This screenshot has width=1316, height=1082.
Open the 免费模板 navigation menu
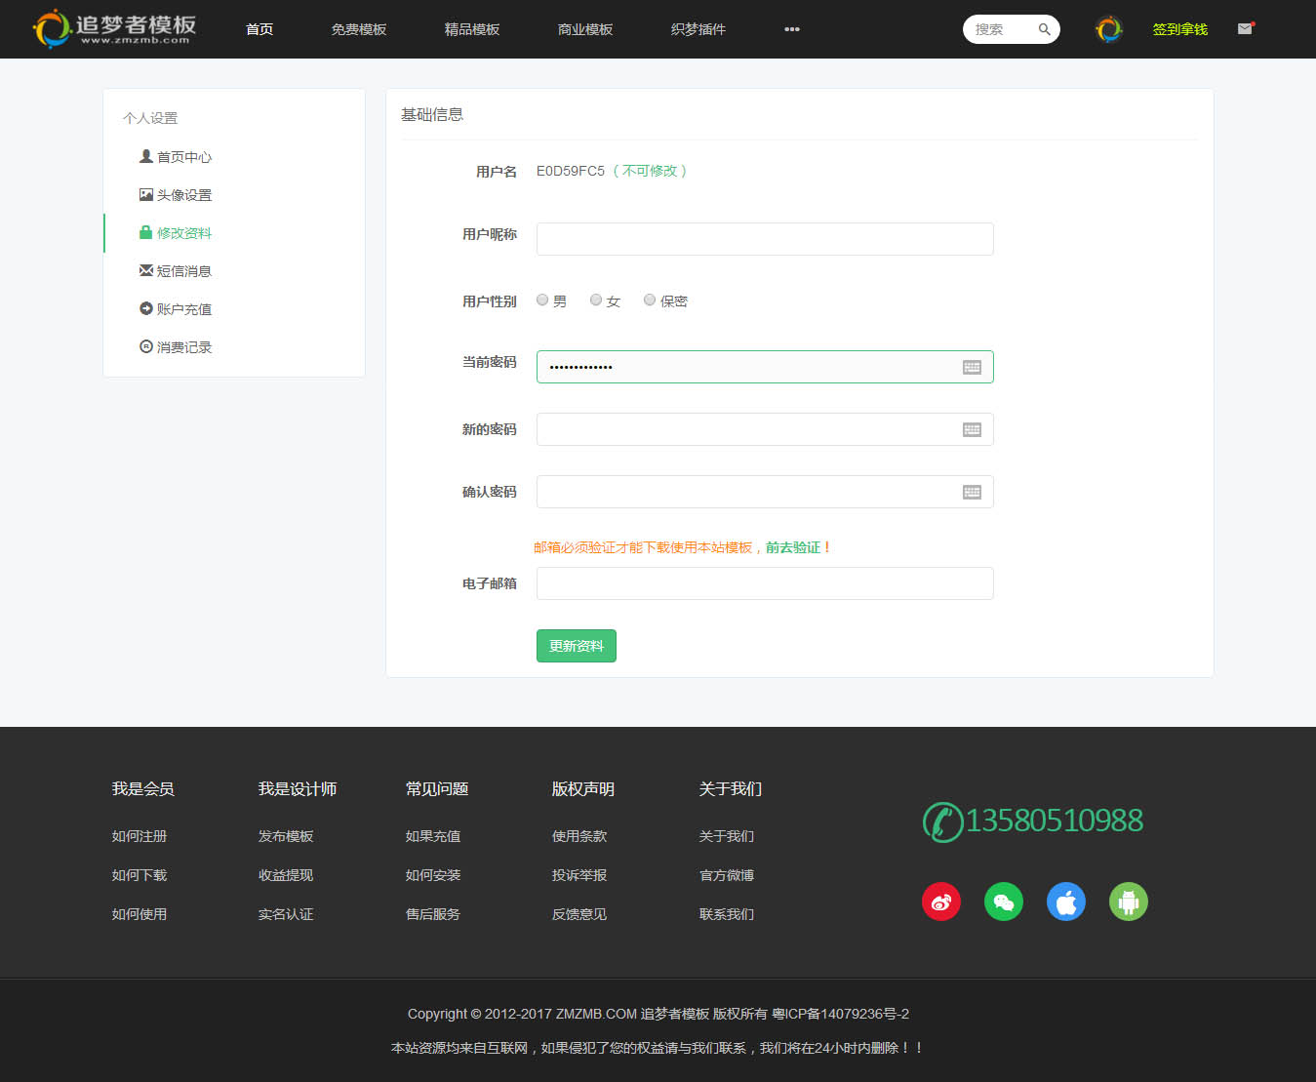(359, 29)
